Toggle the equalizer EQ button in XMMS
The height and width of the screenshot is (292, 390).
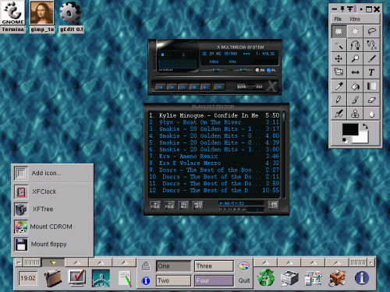point(259,70)
